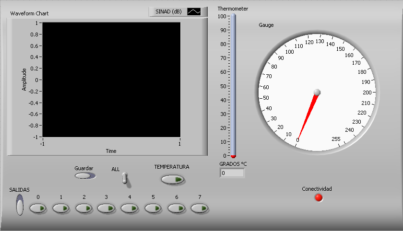Viewport: 403px width, 231px height.
Task: Click the gauge scale value 130
Action: [x=320, y=41]
